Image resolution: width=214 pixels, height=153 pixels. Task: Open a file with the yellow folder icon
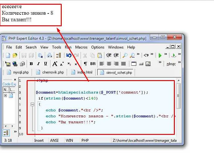[15, 55]
